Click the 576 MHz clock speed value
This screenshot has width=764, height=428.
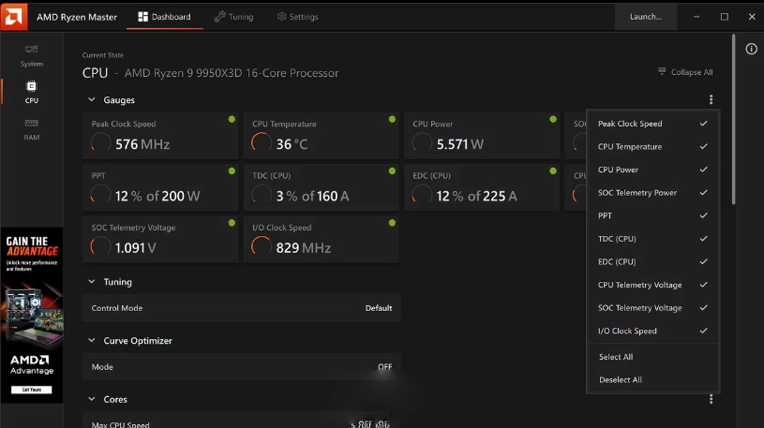[142, 144]
